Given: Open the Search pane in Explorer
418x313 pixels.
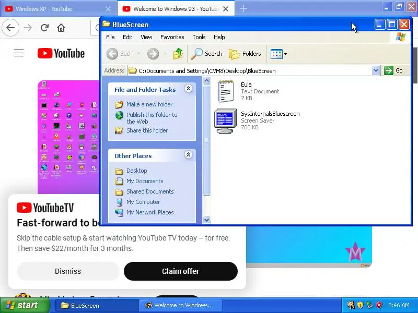Looking at the screenshot, I should (x=207, y=54).
